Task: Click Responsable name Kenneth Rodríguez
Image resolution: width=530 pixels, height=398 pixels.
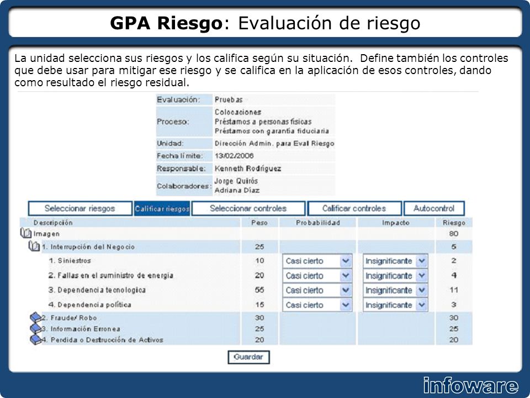Action: tap(248, 169)
